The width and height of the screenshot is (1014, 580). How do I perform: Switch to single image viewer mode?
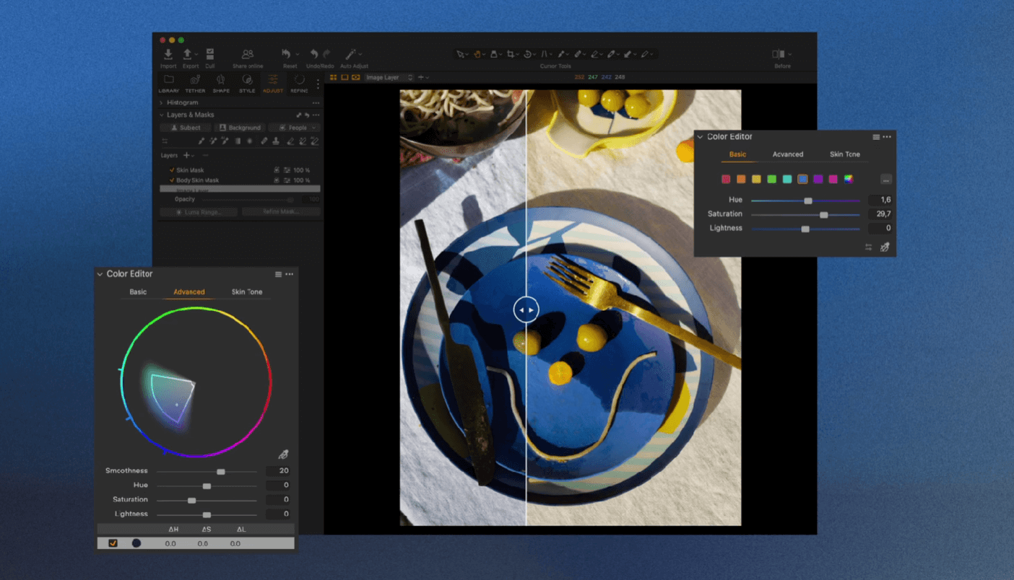point(344,77)
